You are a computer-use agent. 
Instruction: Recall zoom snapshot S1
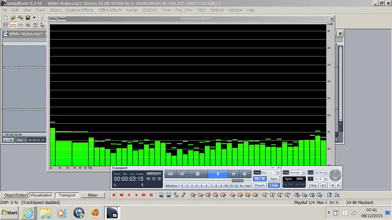265,195
